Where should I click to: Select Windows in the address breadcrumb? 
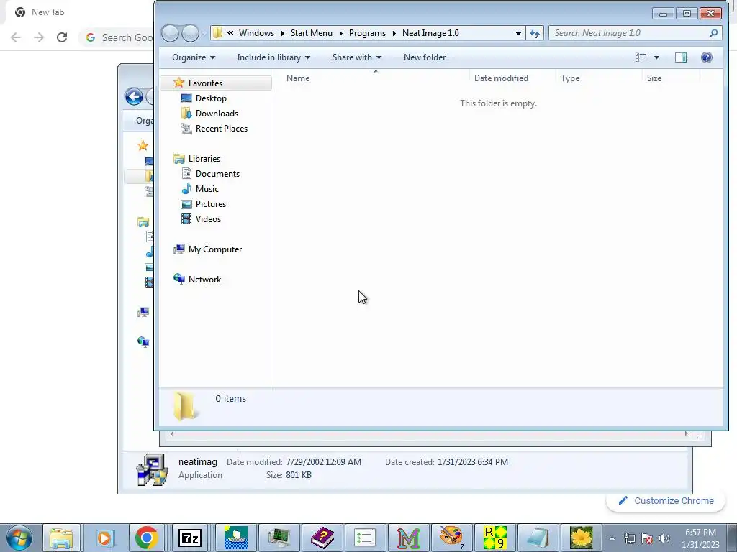256,33
